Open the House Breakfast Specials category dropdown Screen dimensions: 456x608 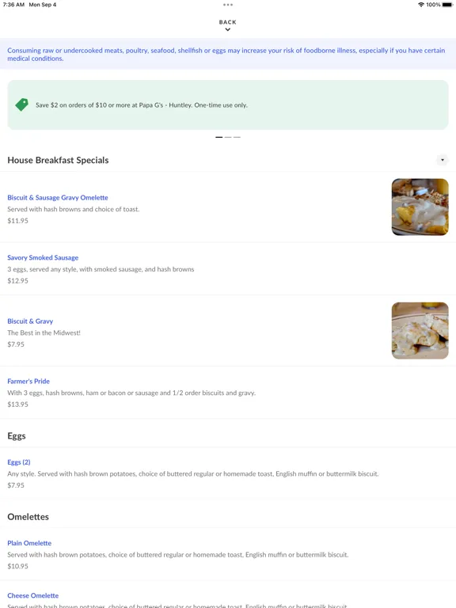[x=442, y=160]
